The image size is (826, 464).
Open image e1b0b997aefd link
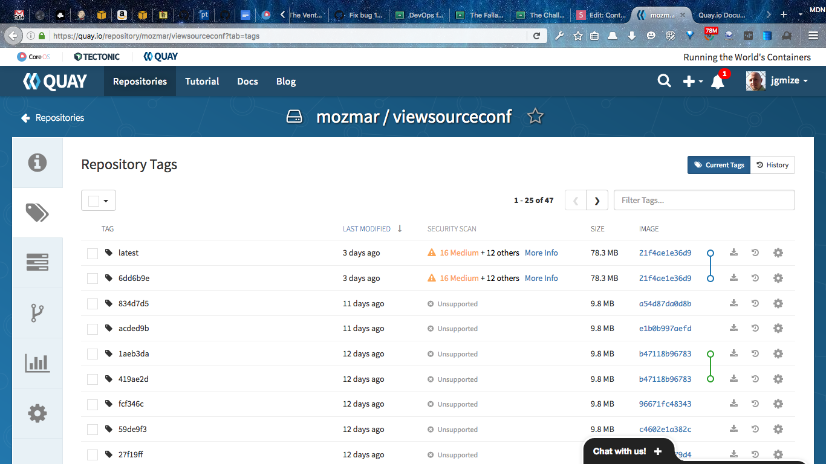(665, 328)
